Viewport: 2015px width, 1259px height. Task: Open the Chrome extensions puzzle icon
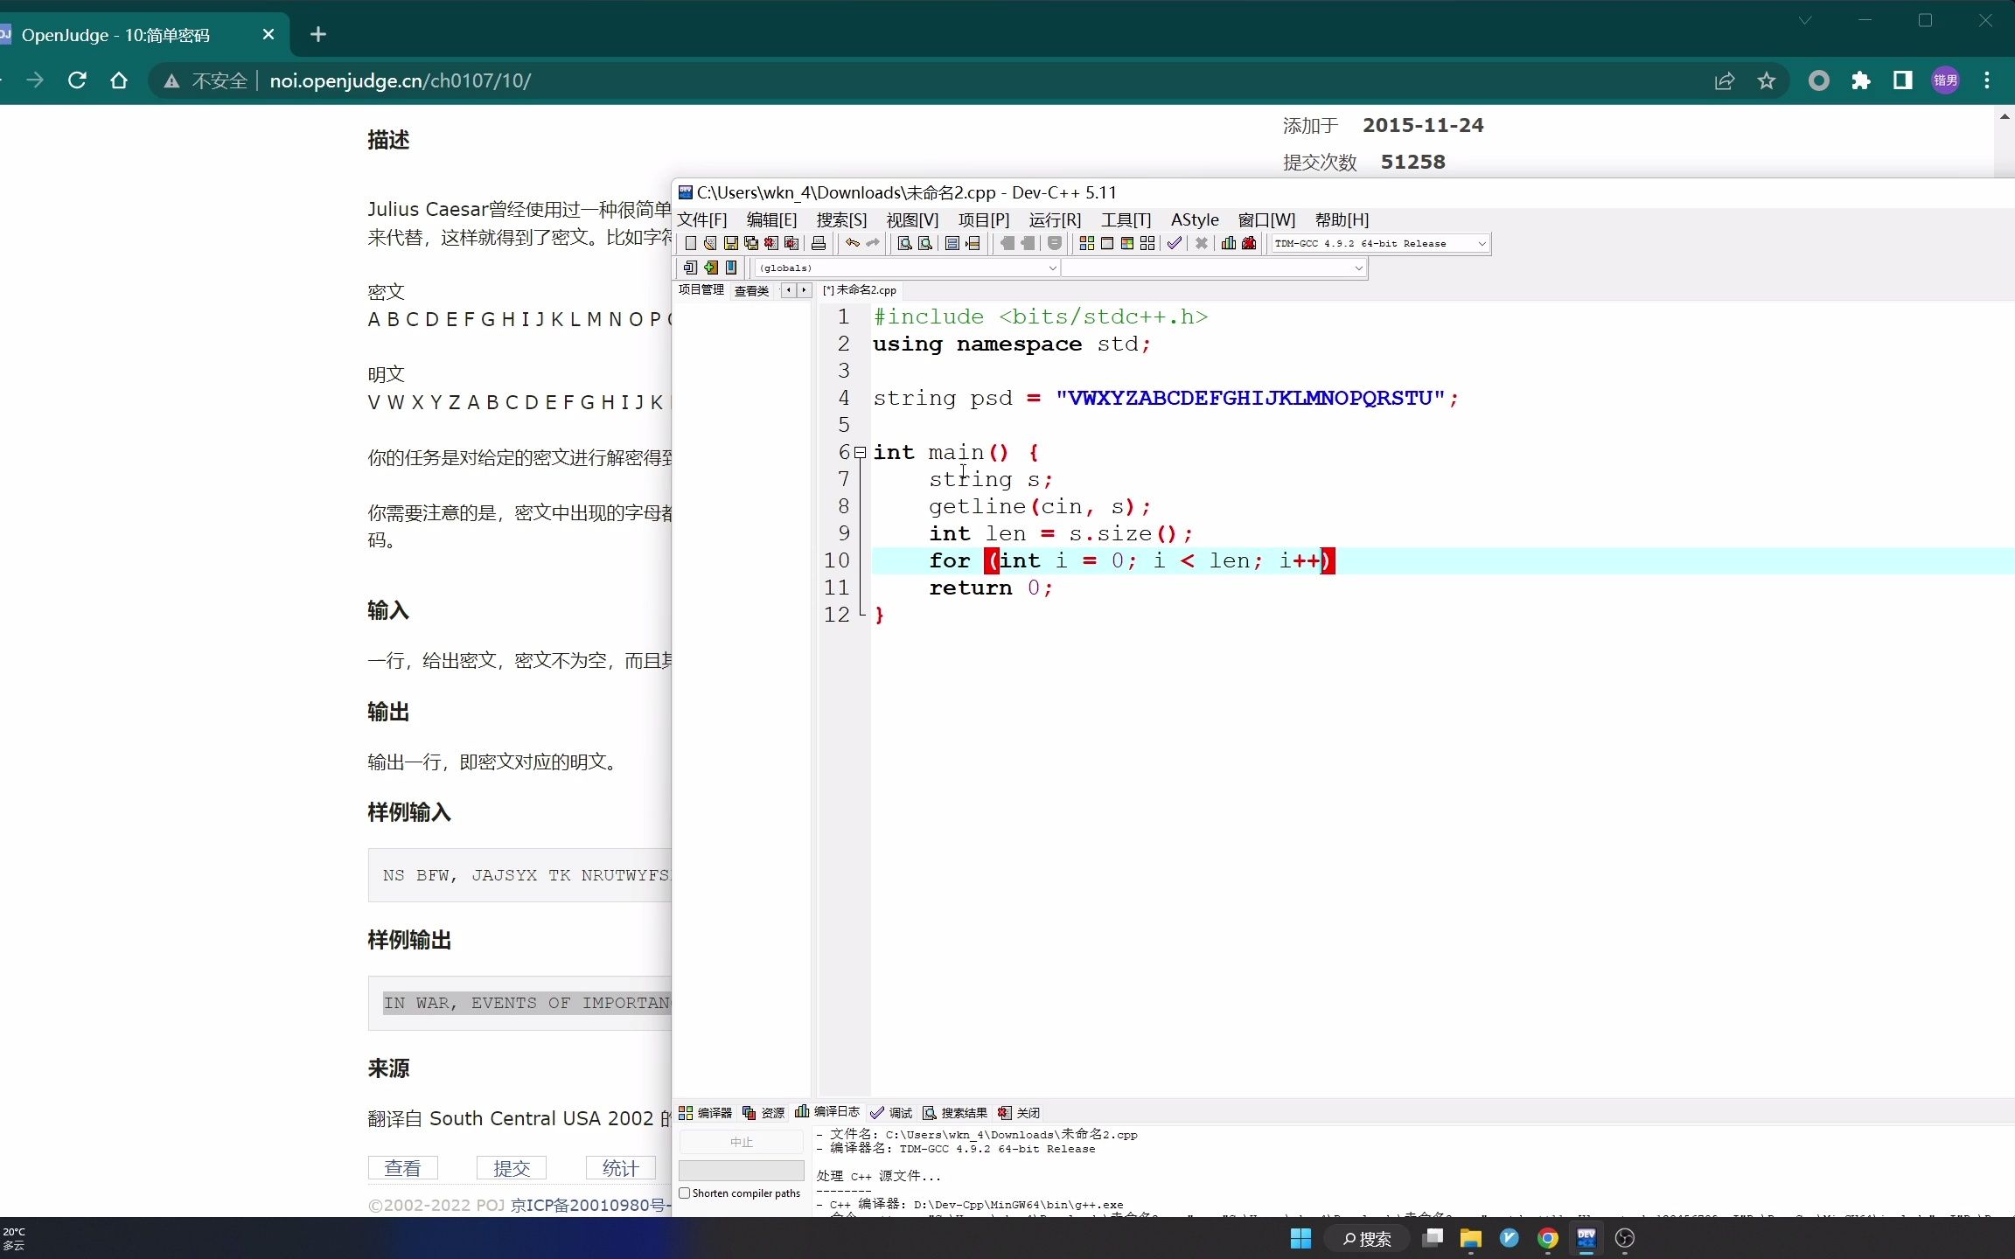(x=1861, y=80)
